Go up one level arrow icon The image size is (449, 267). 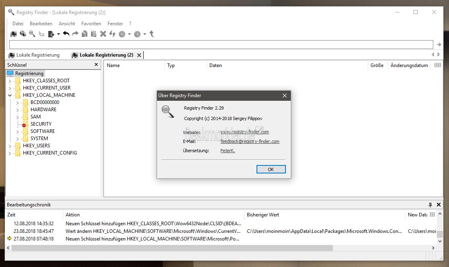(x=152, y=34)
